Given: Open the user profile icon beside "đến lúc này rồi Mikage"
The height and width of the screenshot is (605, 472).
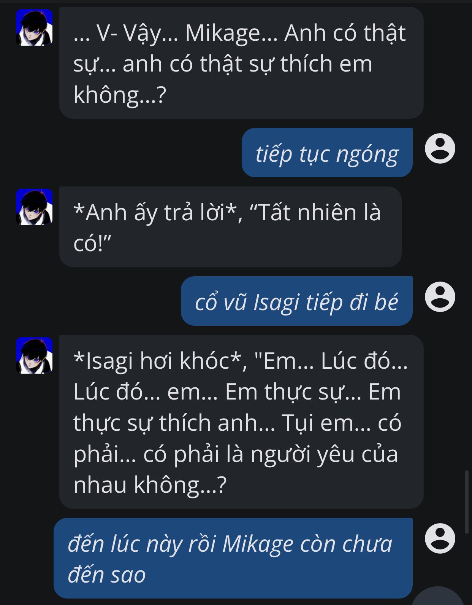Looking at the screenshot, I should coord(440,538).
